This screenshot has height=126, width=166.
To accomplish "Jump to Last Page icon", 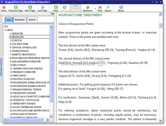I will 43,7.
